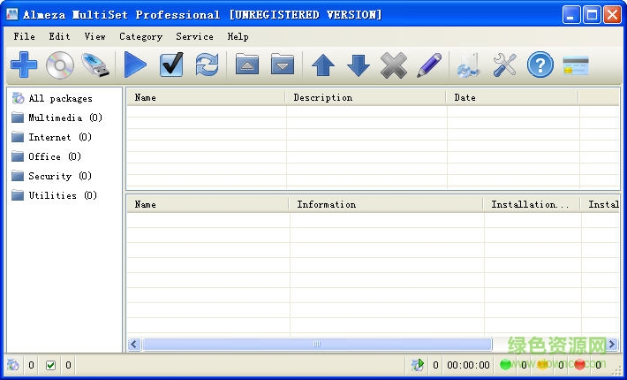
Task: Click the expand folder down toolbar icon
Action: tap(282, 65)
